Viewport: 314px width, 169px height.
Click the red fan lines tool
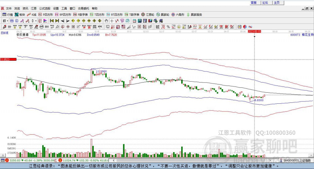pyautogui.click(x=113, y=27)
